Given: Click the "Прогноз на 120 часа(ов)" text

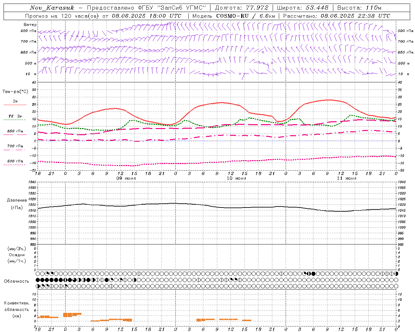Looking at the screenshot, I should tap(63, 16).
